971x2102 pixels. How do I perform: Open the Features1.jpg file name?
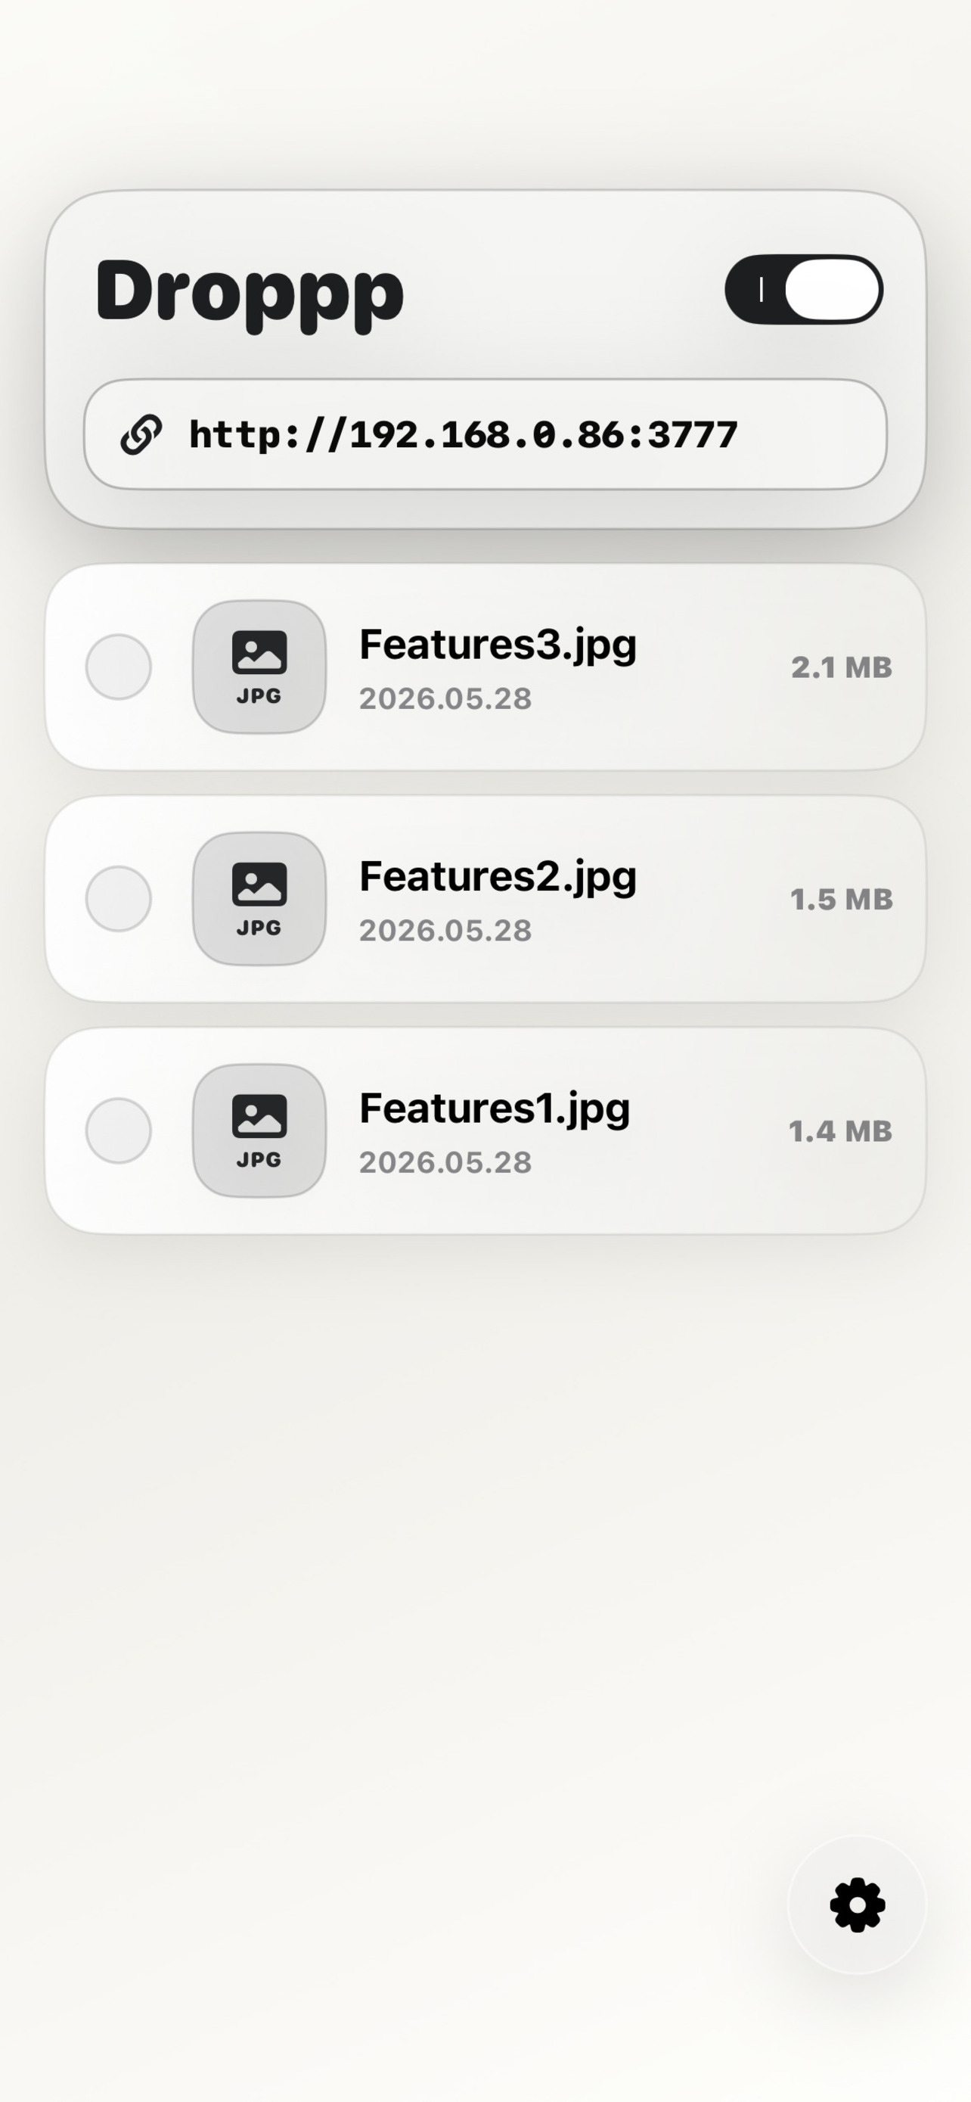coord(494,1108)
